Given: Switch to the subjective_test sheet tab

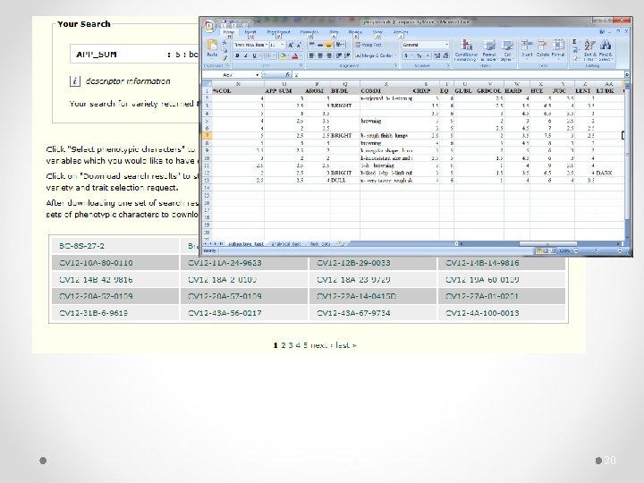Looking at the screenshot, I should click(246, 244).
